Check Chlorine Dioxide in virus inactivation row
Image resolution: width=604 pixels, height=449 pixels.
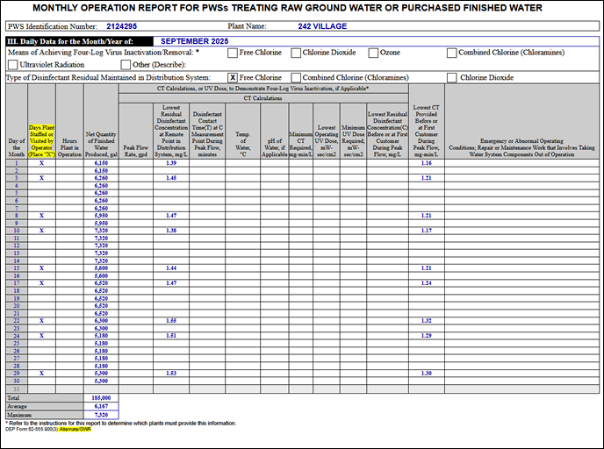click(296, 53)
